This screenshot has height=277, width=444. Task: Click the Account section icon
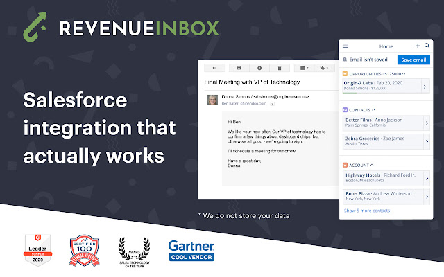point(345,165)
